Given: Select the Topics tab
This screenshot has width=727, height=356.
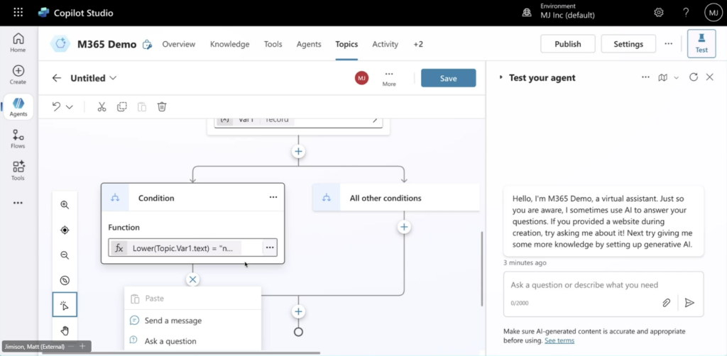Looking at the screenshot, I should pos(346,44).
